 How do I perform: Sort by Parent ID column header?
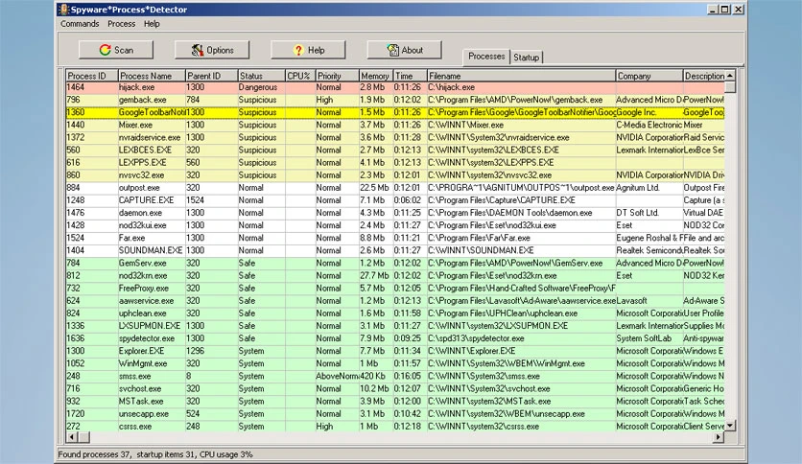coord(211,76)
